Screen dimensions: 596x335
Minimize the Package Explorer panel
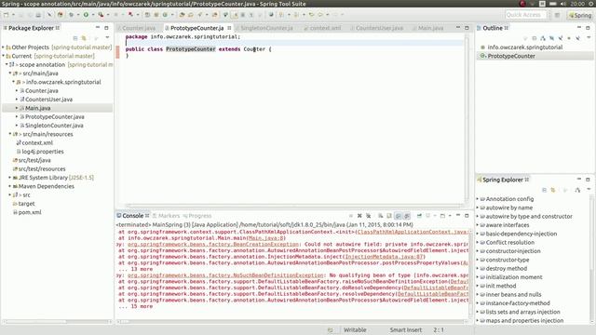(x=98, y=28)
